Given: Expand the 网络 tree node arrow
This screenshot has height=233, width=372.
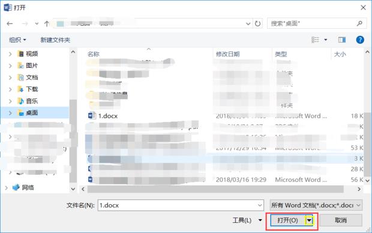Looking at the screenshot, I should point(6,188).
